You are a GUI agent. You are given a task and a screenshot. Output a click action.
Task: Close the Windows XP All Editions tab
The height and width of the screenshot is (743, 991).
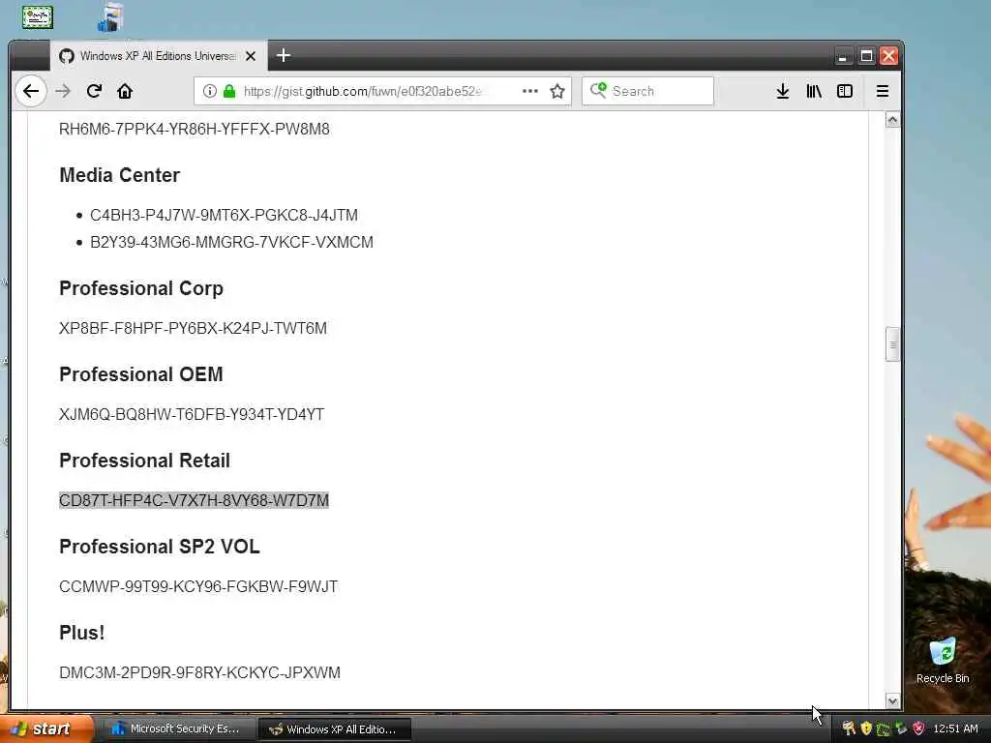pos(251,56)
